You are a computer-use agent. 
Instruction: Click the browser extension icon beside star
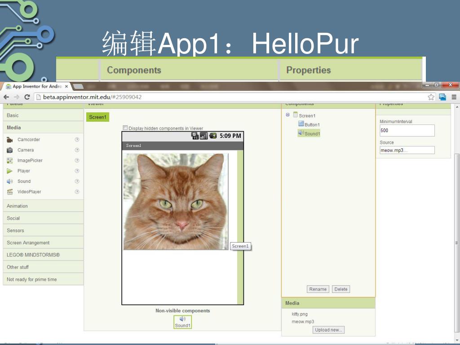pos(442,97)
